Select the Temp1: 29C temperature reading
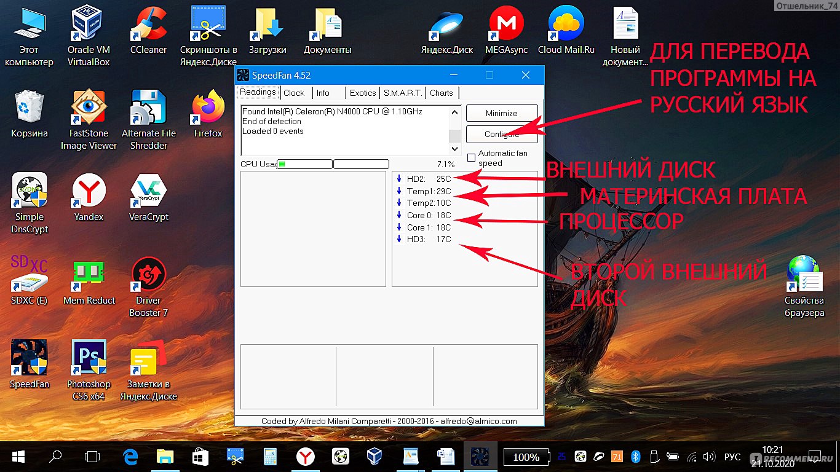This screenshot has width=840, height=472. tap(424, 191)
